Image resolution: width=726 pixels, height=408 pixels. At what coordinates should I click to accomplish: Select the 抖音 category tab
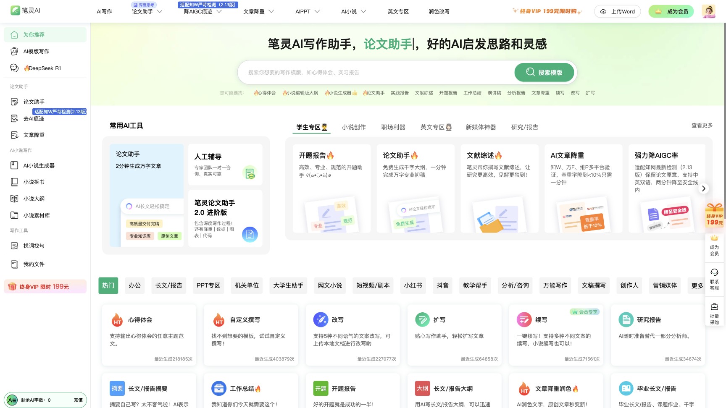click(442, 285)
